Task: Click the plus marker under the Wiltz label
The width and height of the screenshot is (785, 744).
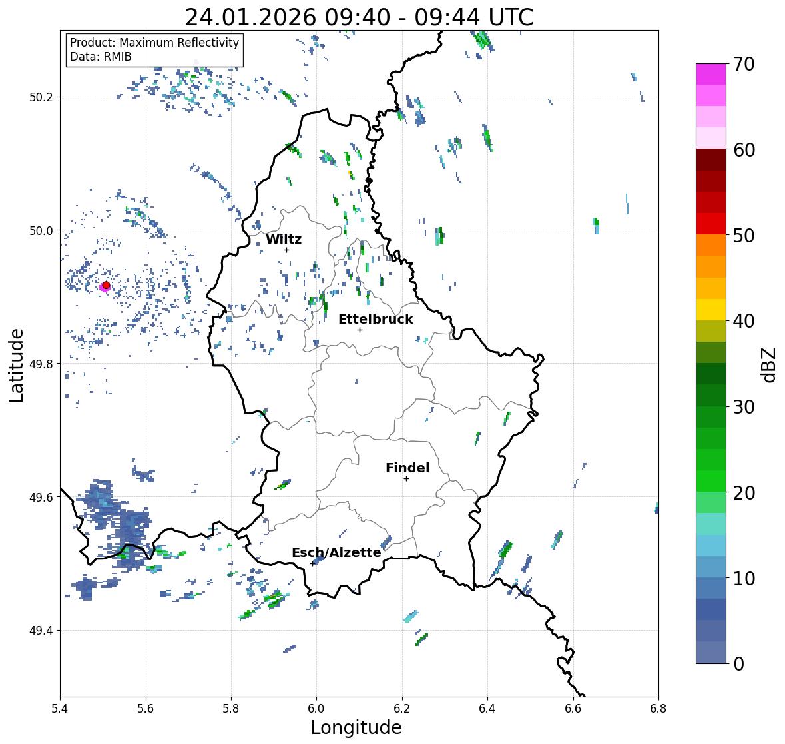Action: [x=286, y=250]
